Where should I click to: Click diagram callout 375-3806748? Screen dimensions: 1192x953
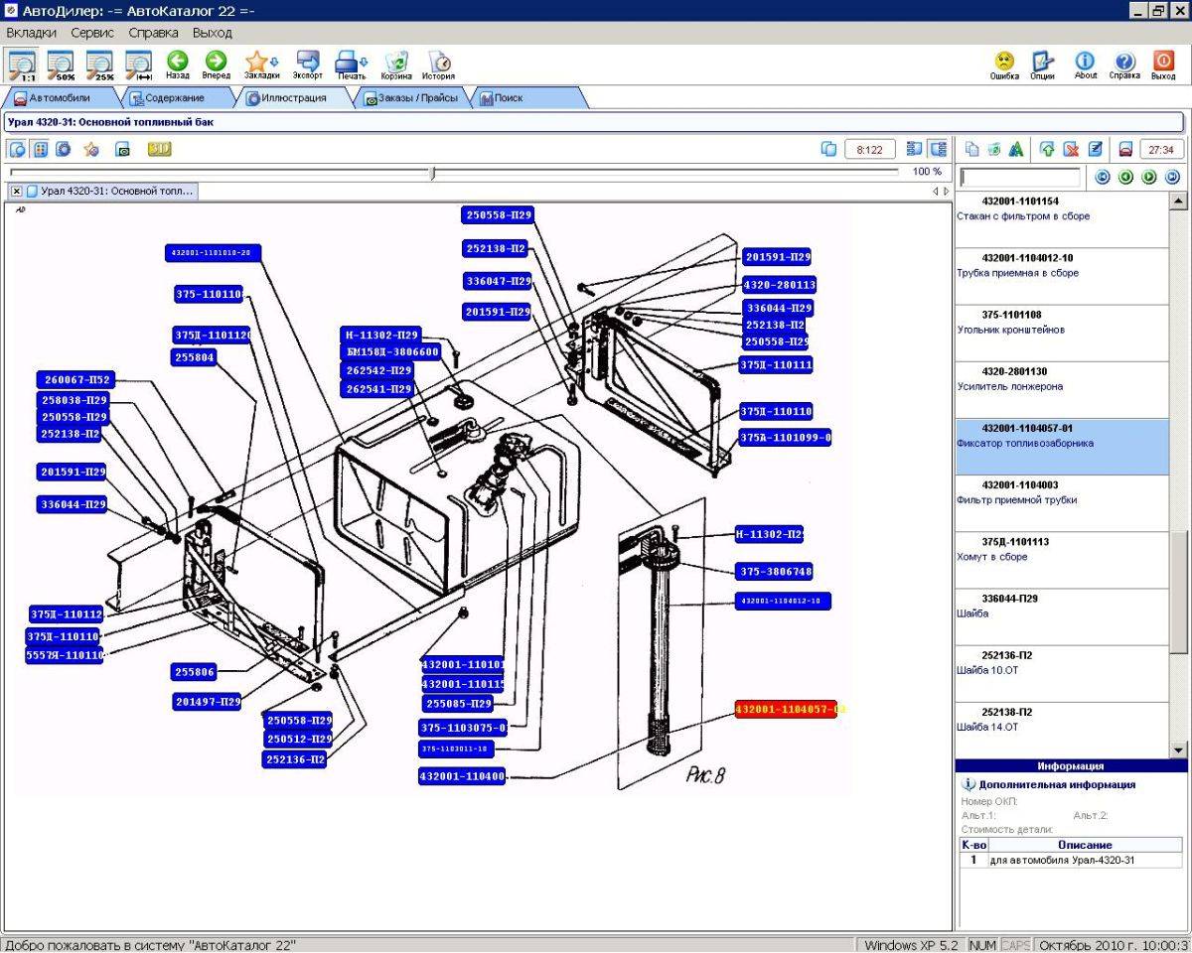tap(775, 572)
